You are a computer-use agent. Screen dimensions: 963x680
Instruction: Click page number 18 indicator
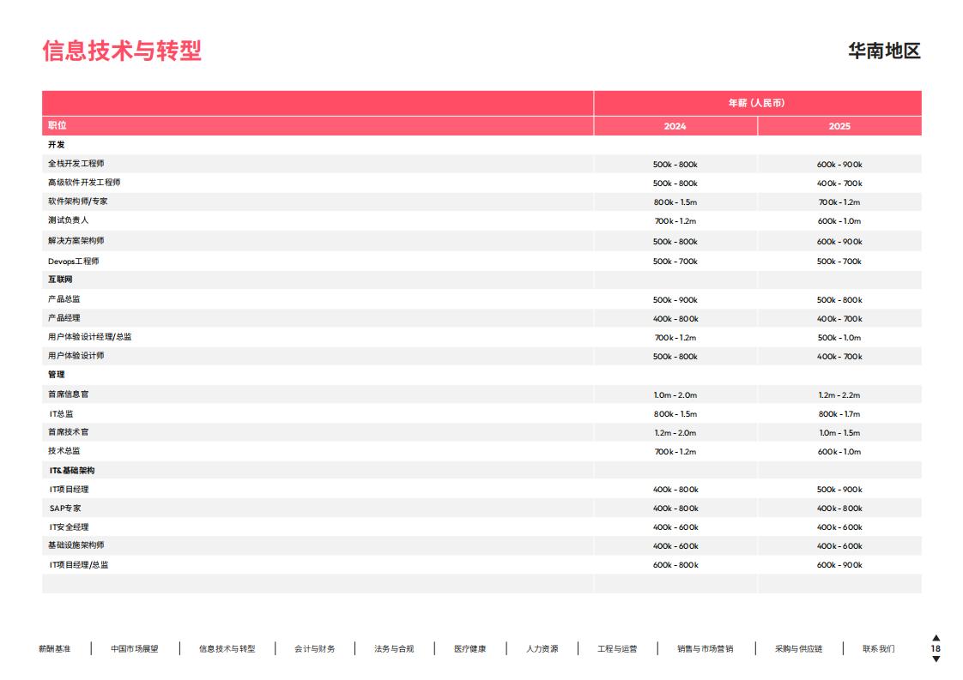click(x=936, y=648)
